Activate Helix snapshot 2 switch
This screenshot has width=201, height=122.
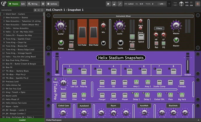(x=84, y=71)
